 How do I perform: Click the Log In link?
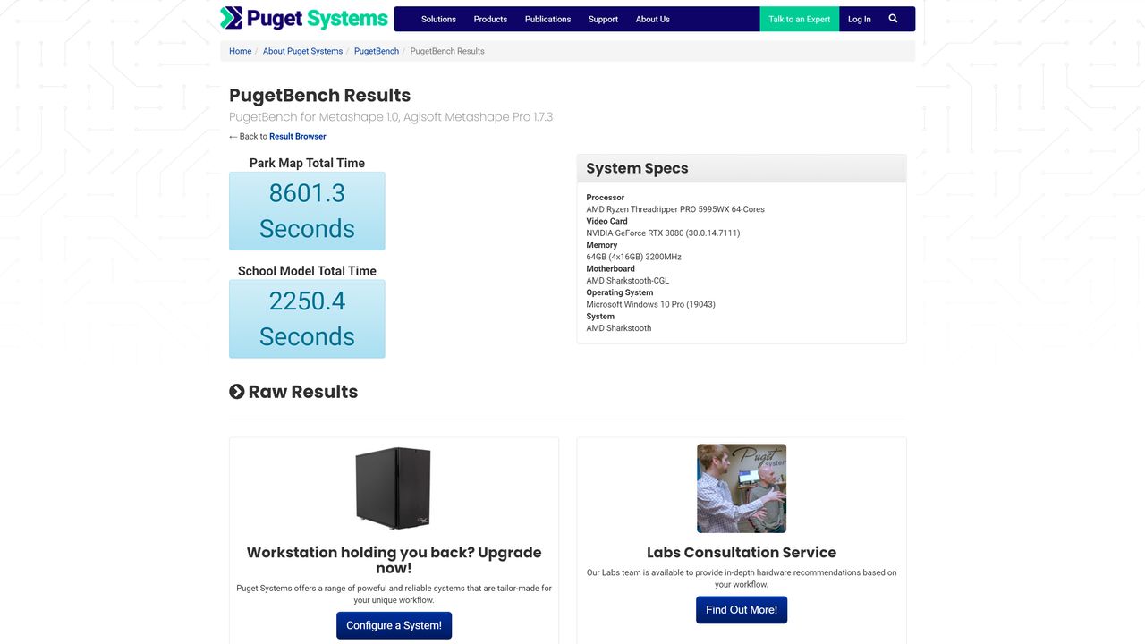click(860, 19)
